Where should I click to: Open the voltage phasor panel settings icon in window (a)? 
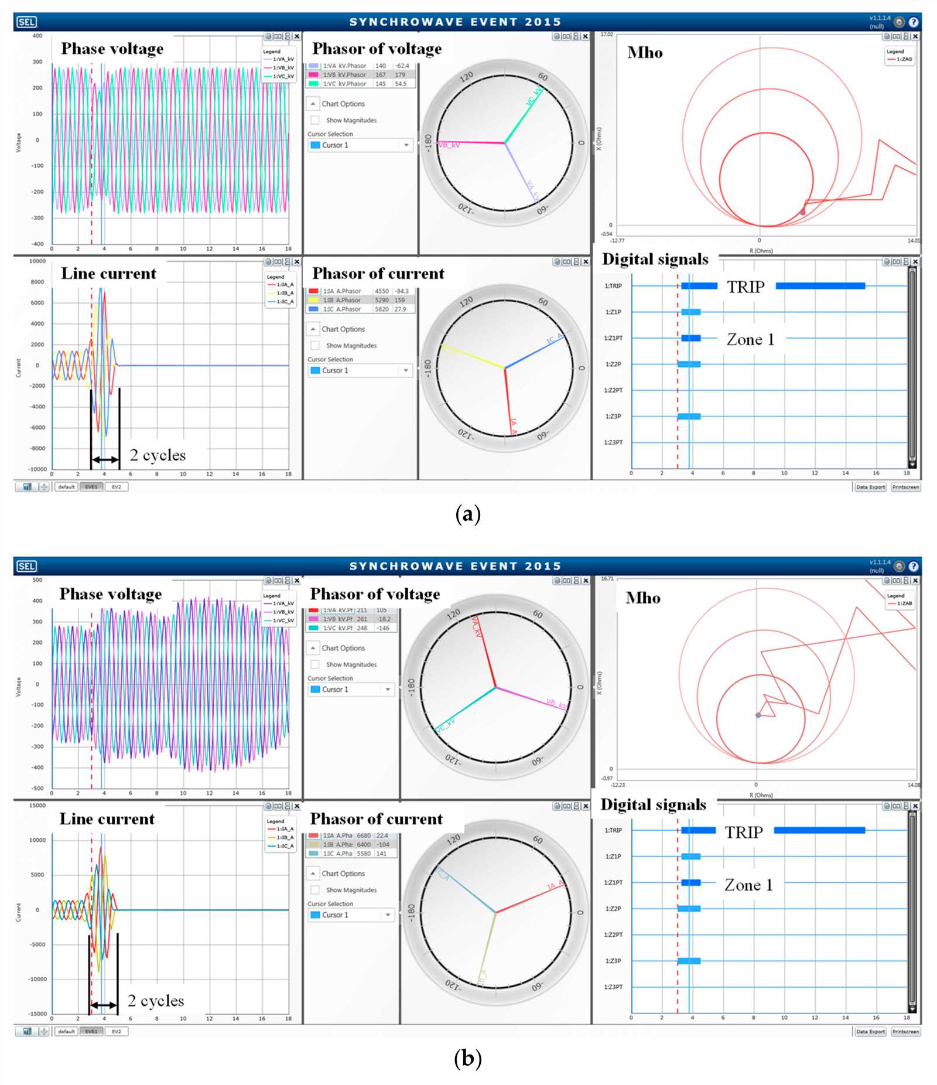click(x=557, y=36)
